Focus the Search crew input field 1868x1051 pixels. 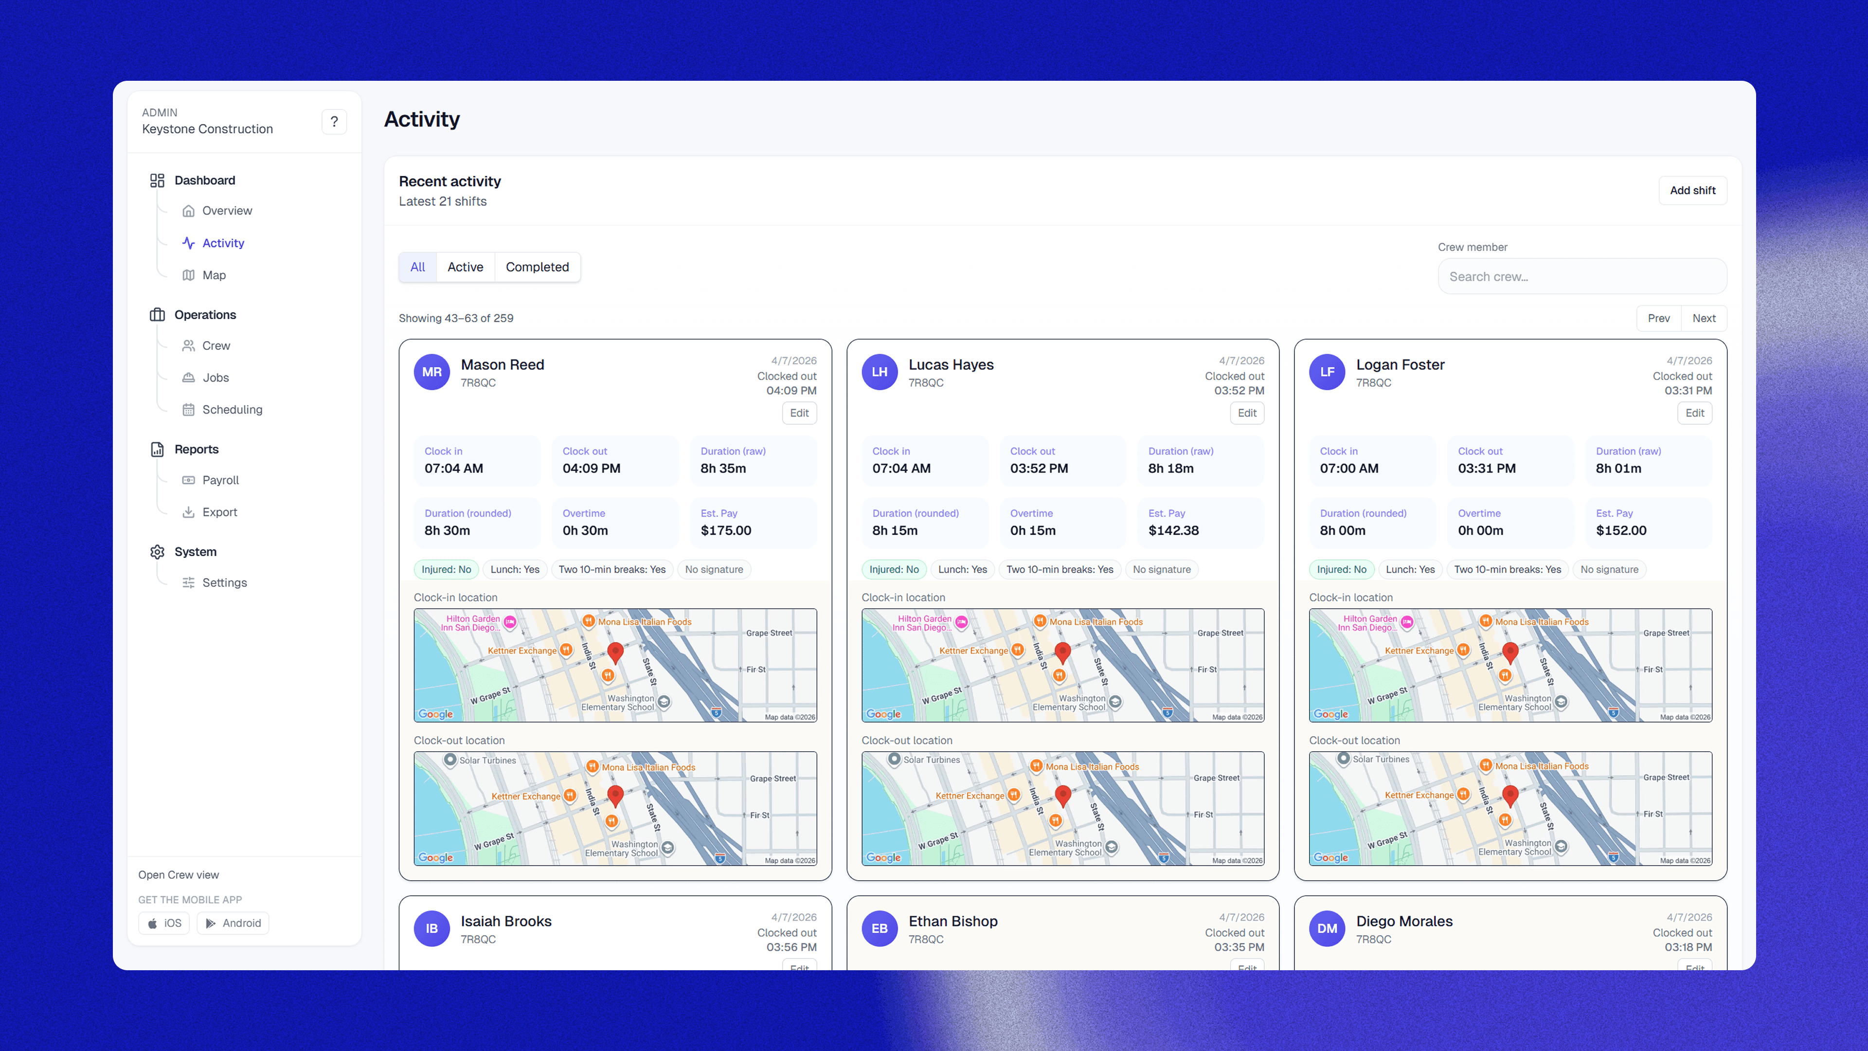click(x=1582, y=276)
